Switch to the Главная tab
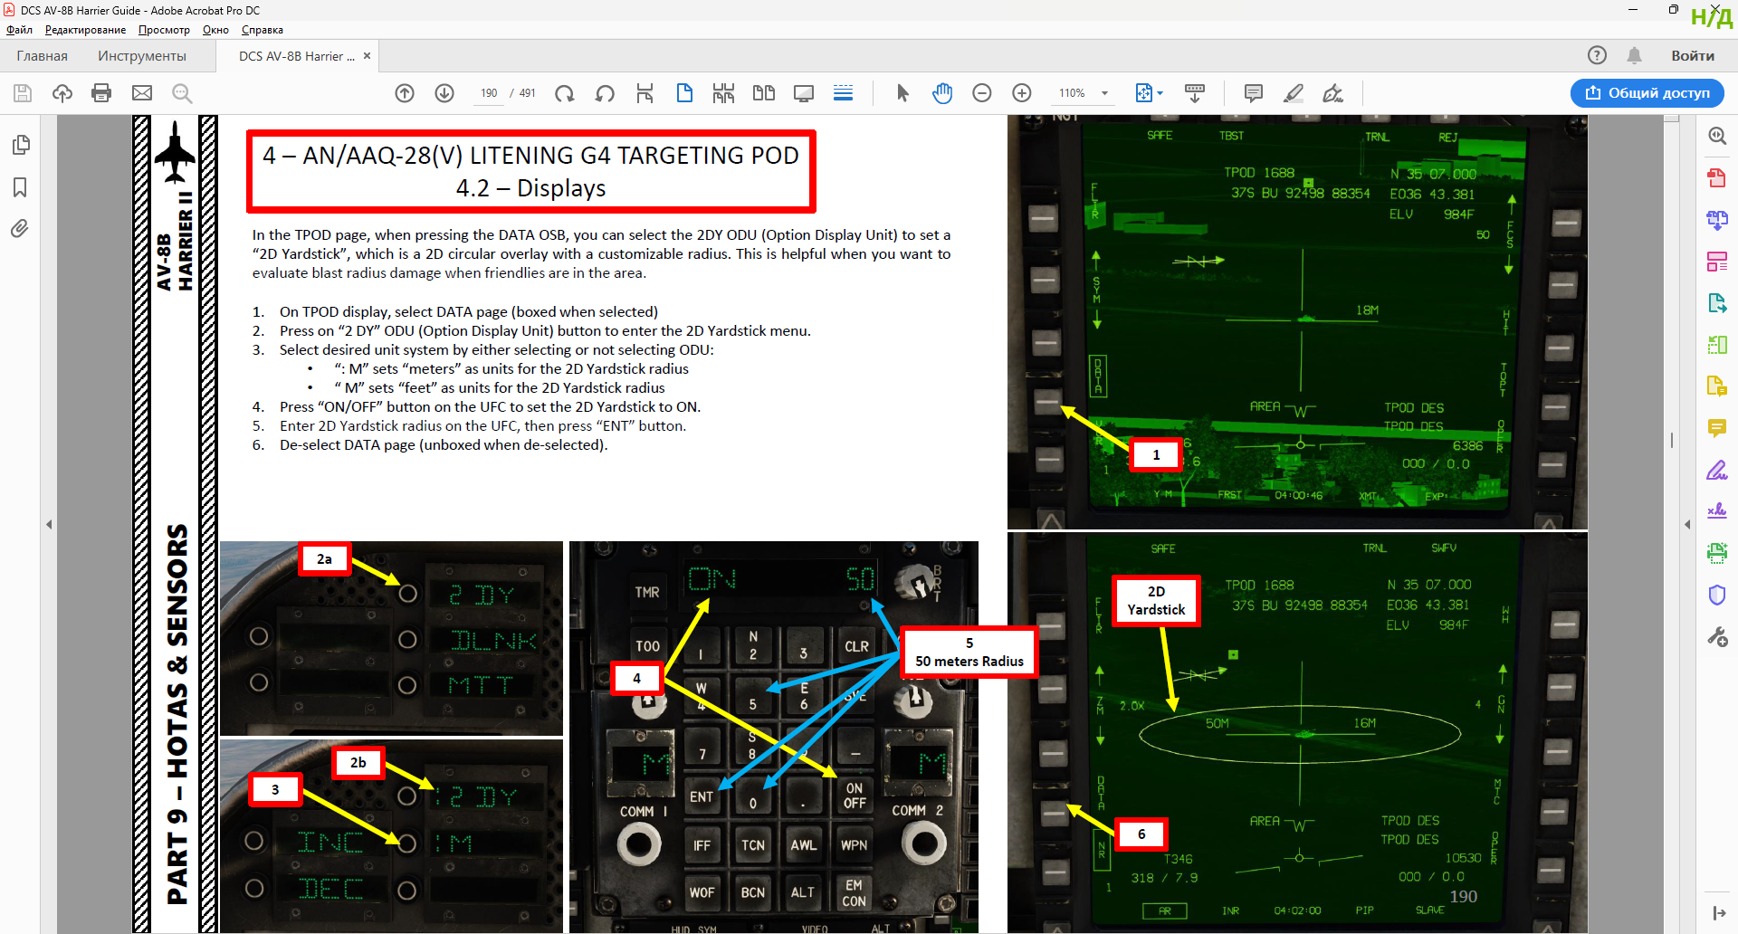 pyautogui.click(x=42, y=56)
